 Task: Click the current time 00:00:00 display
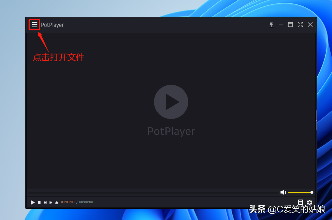tap(68, 202)
